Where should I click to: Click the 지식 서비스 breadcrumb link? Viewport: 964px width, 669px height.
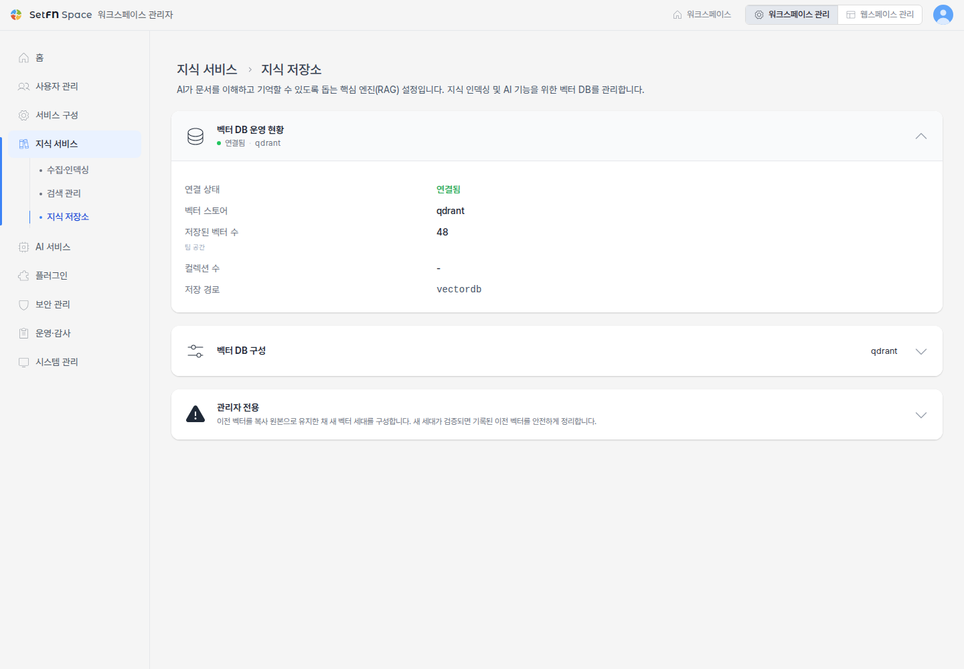(x=207, y=70)
